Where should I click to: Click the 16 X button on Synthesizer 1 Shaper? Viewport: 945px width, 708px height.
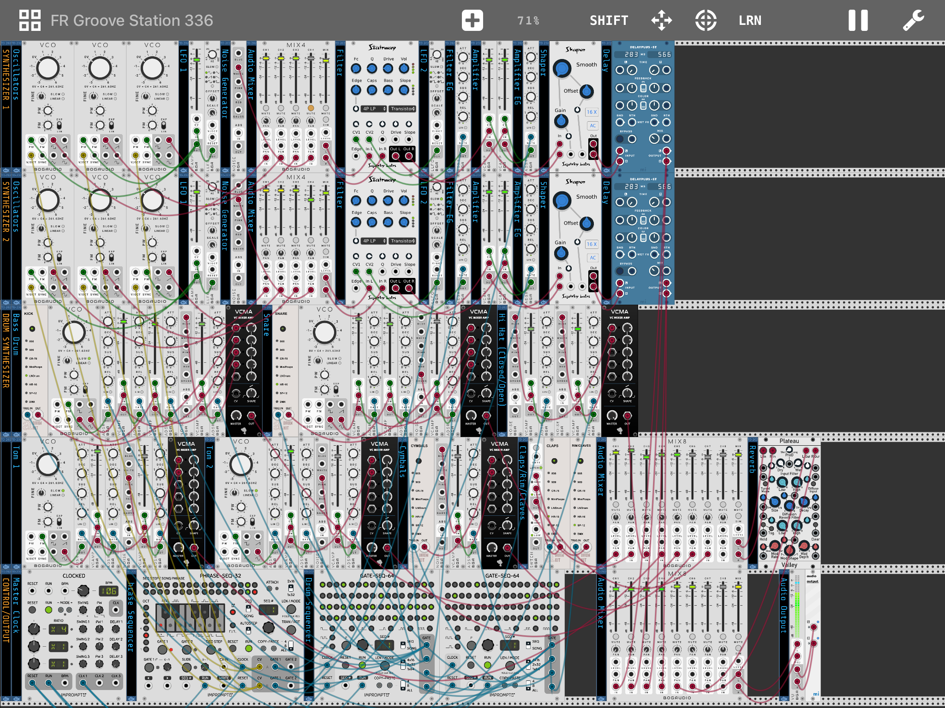(x=592, y=112)
